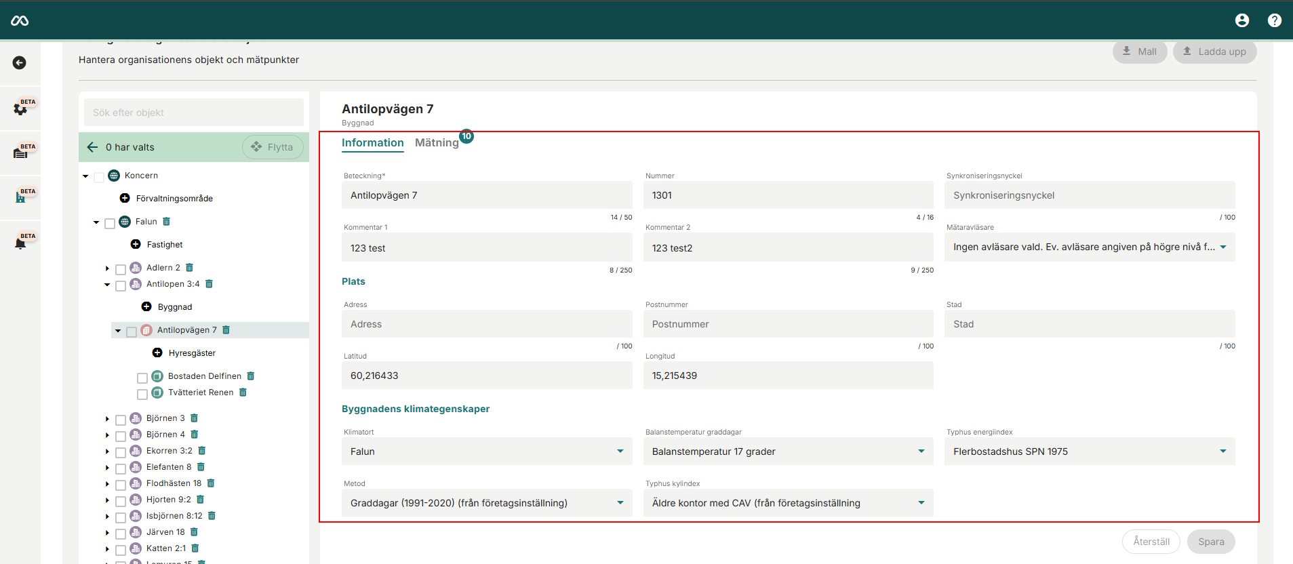Screen dimensions: 1293x564
Task: Delete Falun using its trash icon
Action: [167, 222]
